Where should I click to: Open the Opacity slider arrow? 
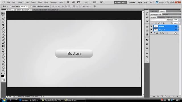179,20
